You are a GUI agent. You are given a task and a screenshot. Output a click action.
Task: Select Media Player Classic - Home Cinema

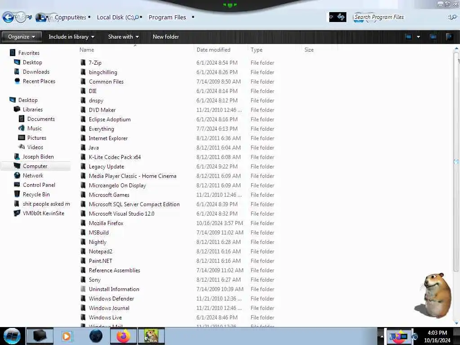pos(133,176)
